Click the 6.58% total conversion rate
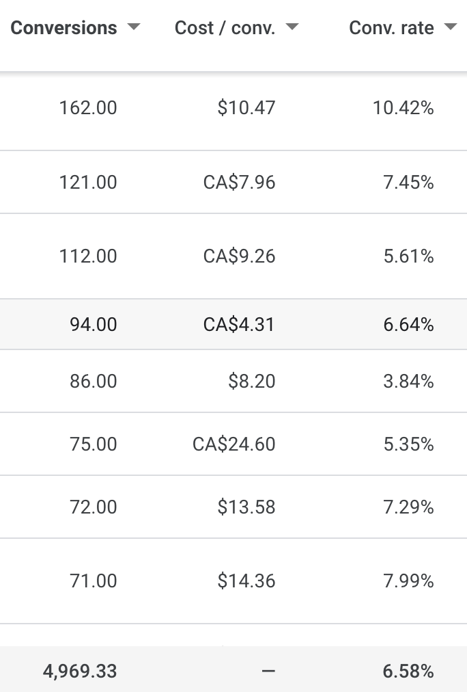 tap(408, 671)
